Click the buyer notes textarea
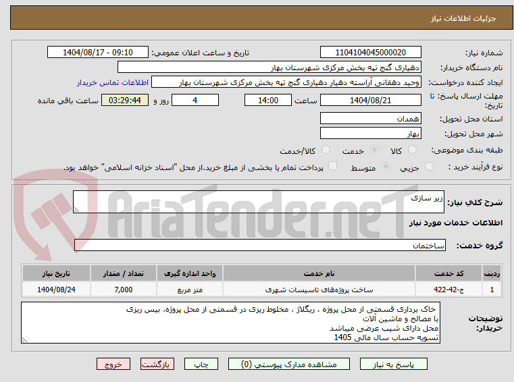 tap(230, 323)
